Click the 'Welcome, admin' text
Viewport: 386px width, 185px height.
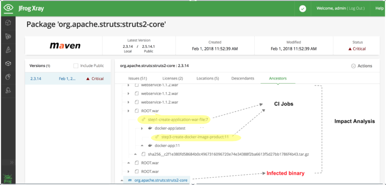point(331,8)
